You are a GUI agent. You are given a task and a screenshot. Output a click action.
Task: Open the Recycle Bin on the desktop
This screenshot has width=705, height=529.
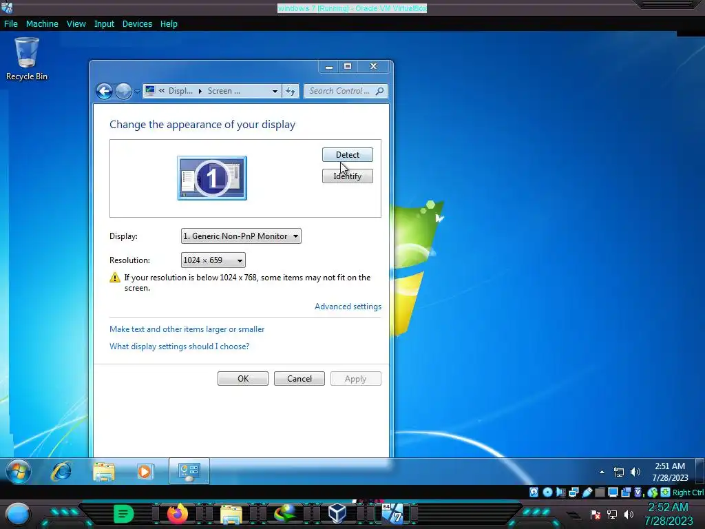click(x=27, y=59)
